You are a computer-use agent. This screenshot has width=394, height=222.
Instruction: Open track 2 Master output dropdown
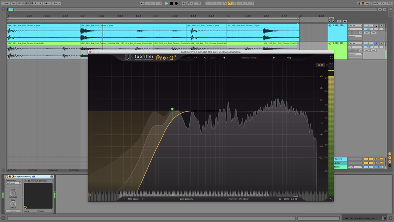(355, 54)
